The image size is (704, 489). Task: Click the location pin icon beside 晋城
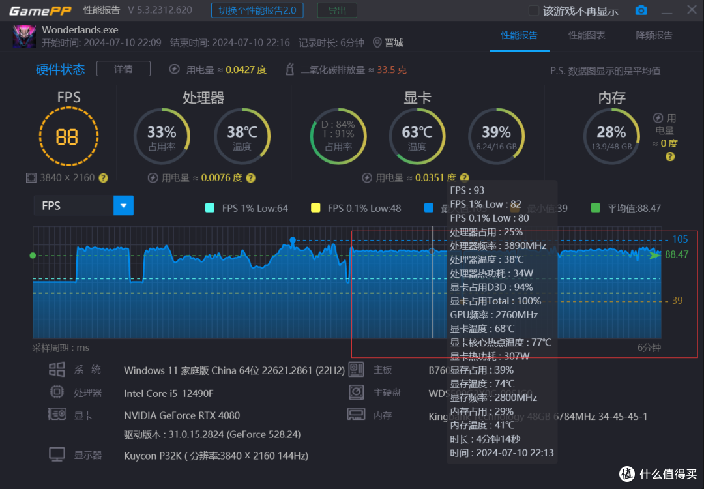377,42
